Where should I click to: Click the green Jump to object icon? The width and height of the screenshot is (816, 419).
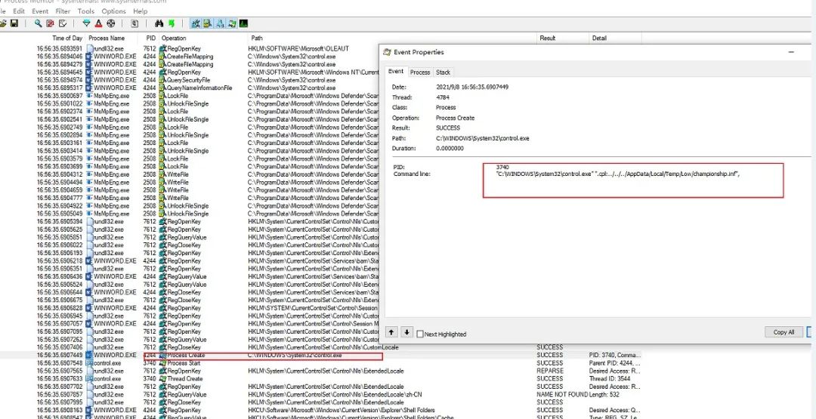coord(172,23)
